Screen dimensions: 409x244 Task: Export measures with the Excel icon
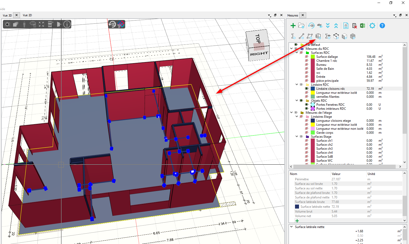pos(363,26)
